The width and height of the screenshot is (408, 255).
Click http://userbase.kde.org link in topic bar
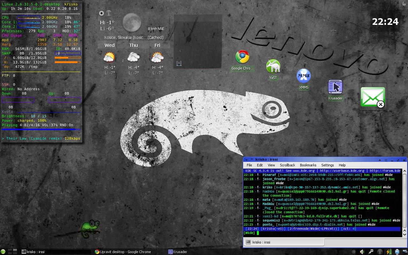(342, 171)
